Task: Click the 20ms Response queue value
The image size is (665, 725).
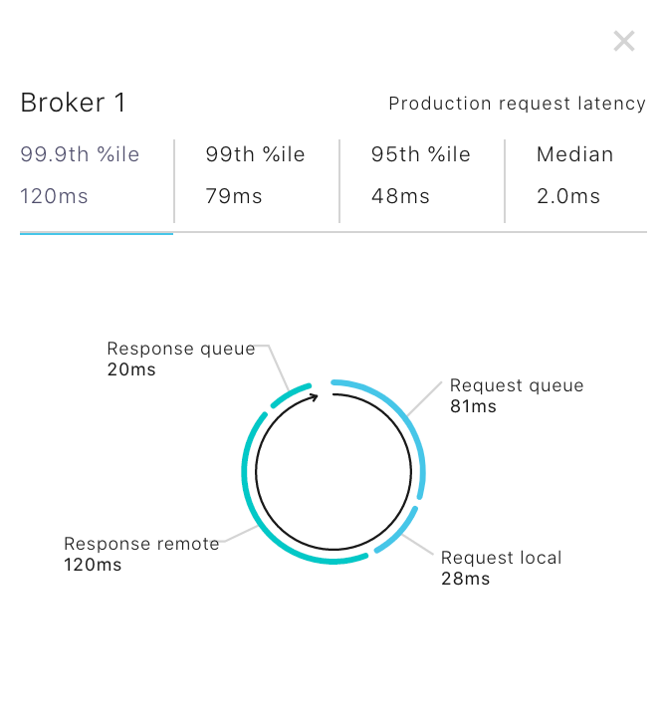Action: (x=131, y=369)
